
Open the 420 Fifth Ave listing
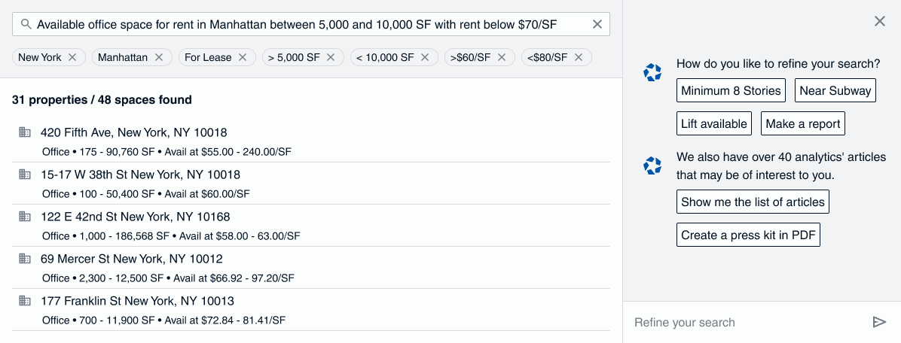(x=133, y=132)
